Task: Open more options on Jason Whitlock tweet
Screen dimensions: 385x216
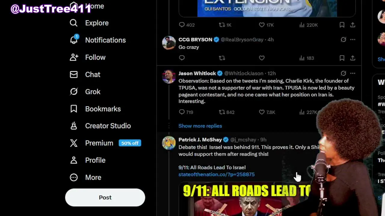Action: click(353, 73)
